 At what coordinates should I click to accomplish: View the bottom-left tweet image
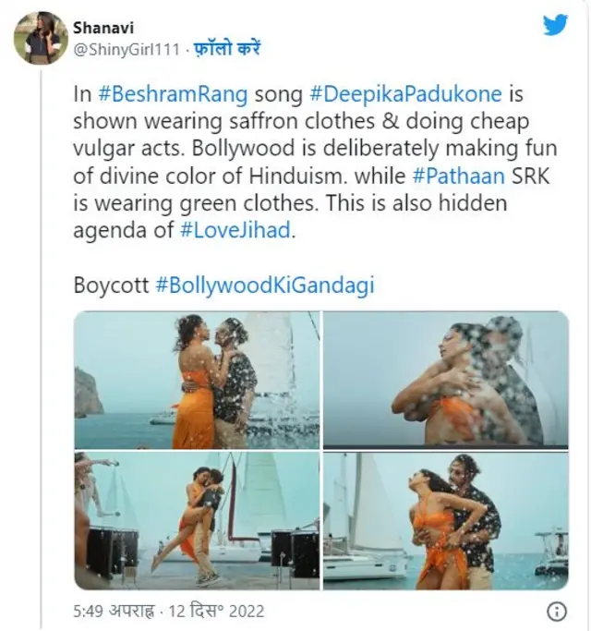(197, 520)
